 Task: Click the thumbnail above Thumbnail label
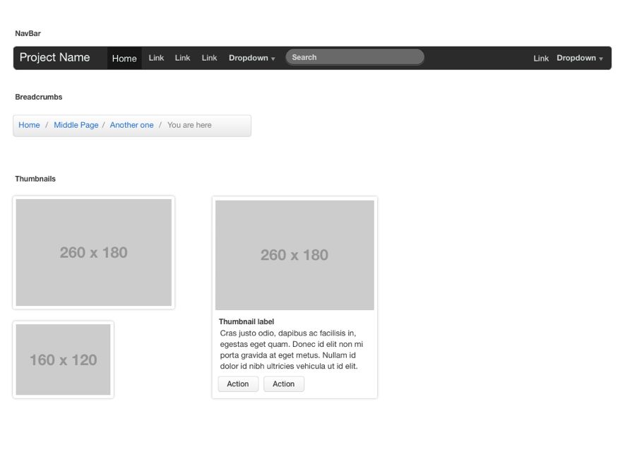click(294, 255)
